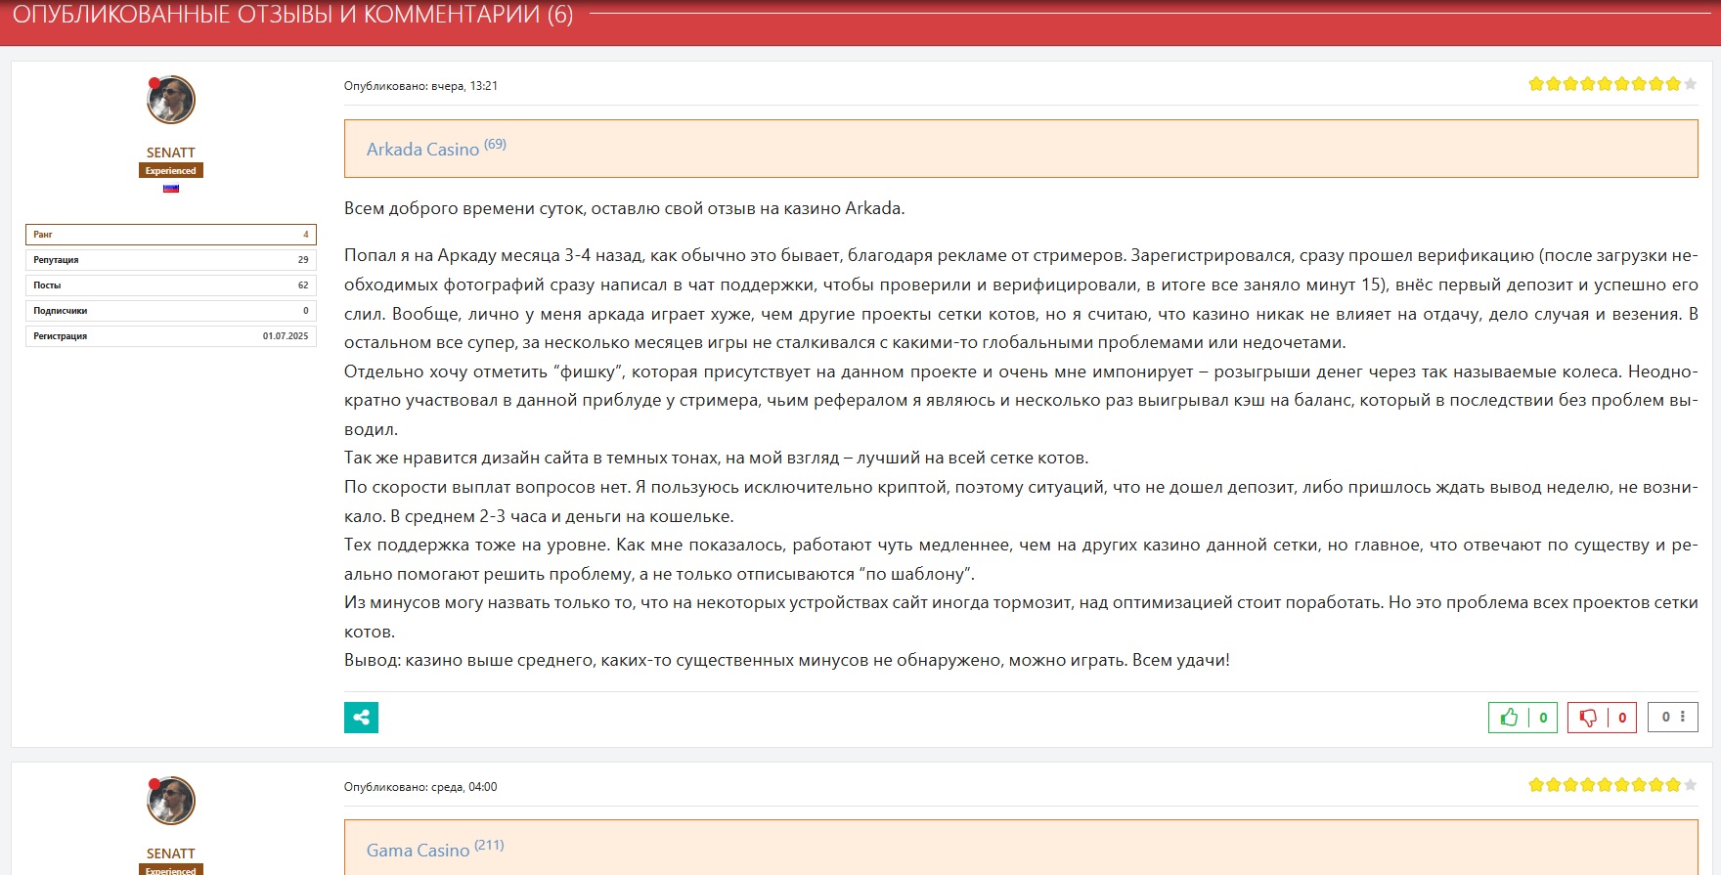The height and width of the screenshot is (875, 1721).
Task: Click the star rating on the Gama review
Action: coord(1612,785)
